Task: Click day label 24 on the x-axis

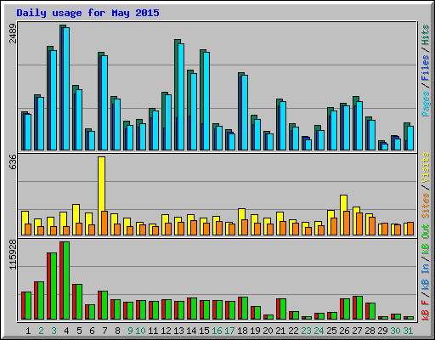Action: coord(319,331)
